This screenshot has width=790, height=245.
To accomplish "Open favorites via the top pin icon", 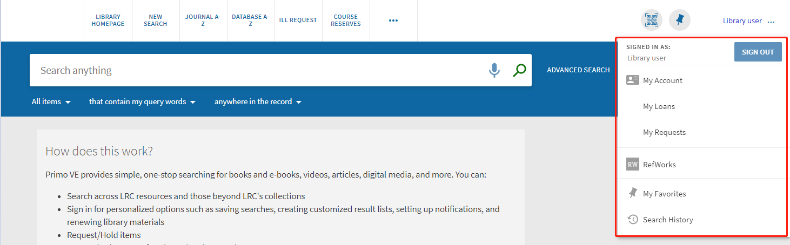I will [x=680, y=21].
